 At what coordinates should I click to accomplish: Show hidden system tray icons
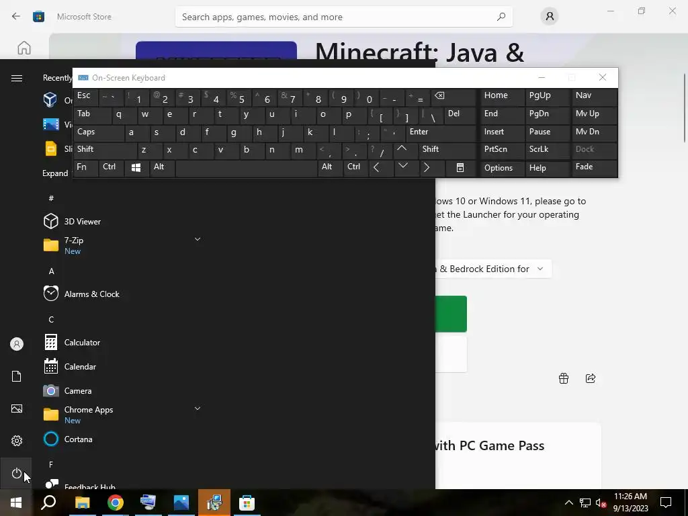pyautogui.click(x=568, y=503)
